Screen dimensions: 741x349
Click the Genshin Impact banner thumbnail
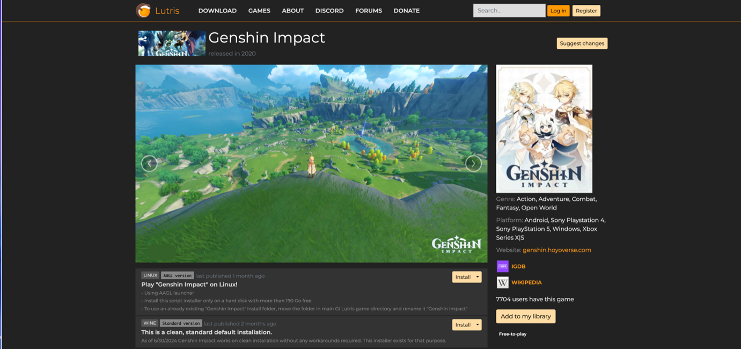pyautogui.click(x=172, y=43)
